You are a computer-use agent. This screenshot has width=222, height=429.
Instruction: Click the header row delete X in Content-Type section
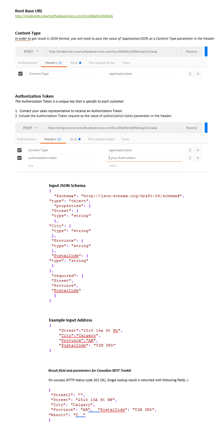198,74
